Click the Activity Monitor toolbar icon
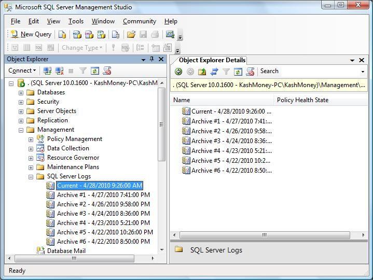This screenshot has height=280, width=373. pos(170,34)
